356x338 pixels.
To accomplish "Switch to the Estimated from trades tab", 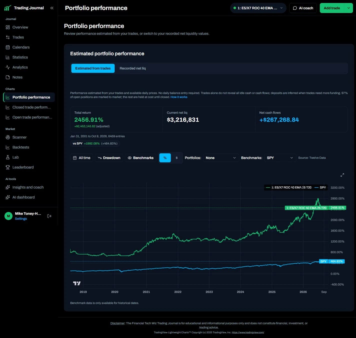I will [x=93, y=68].
